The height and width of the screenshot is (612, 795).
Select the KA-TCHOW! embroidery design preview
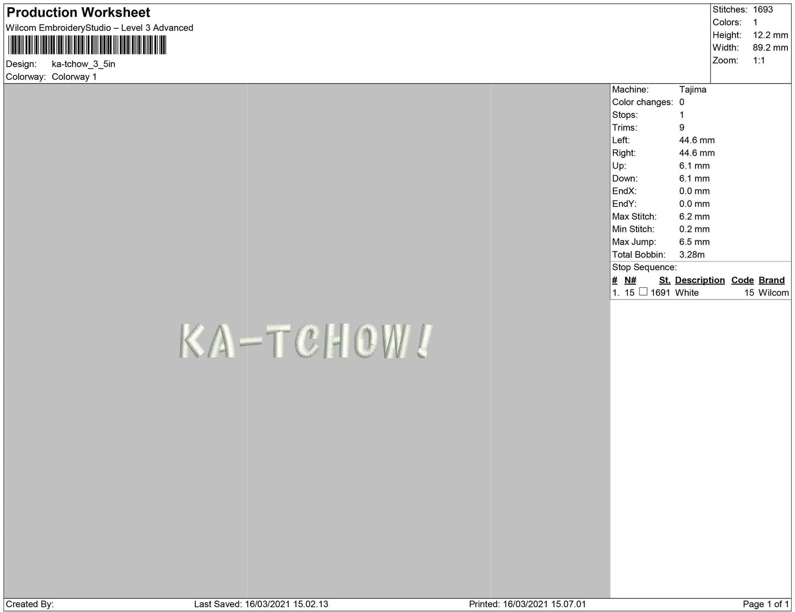pos(306,341)
